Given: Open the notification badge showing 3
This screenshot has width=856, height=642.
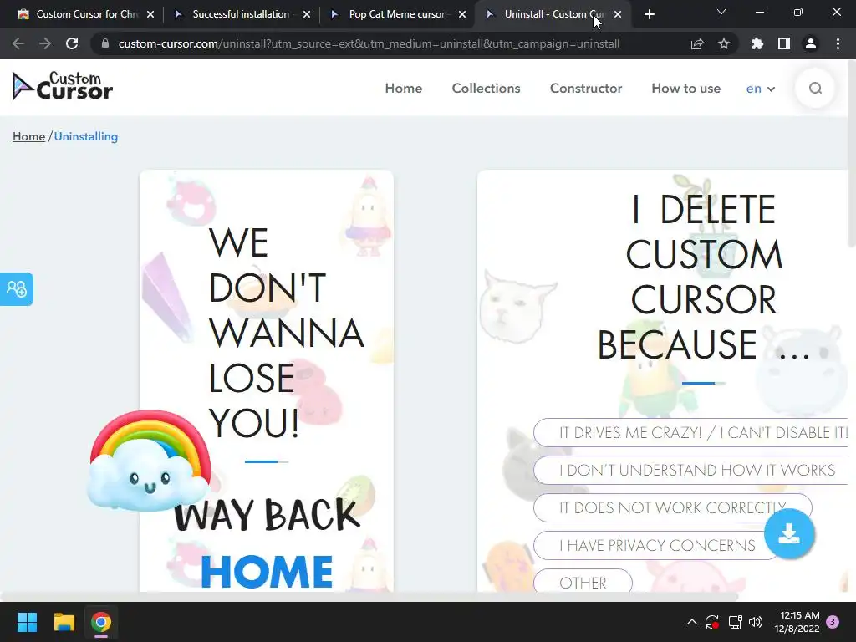Looking at the screenshot, I should point(833,622).
